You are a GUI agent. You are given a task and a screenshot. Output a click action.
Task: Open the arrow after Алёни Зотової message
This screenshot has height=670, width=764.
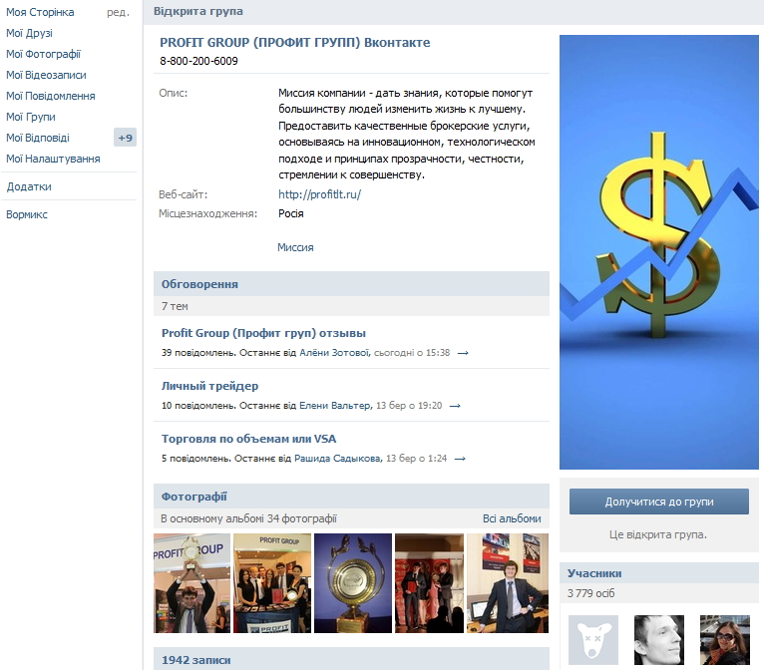463,353
